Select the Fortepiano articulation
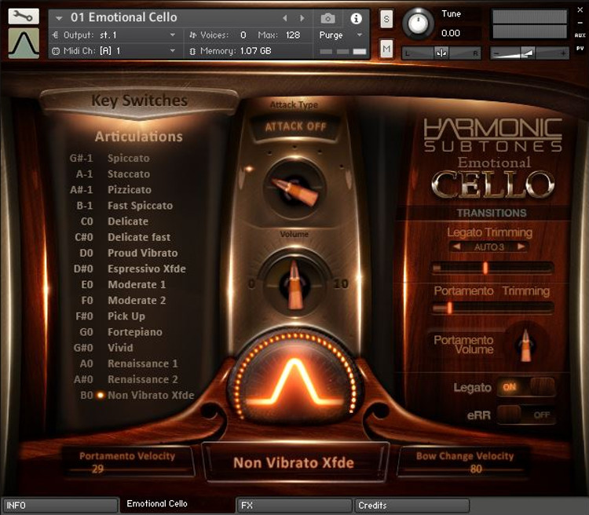 (x=135, y=332)
